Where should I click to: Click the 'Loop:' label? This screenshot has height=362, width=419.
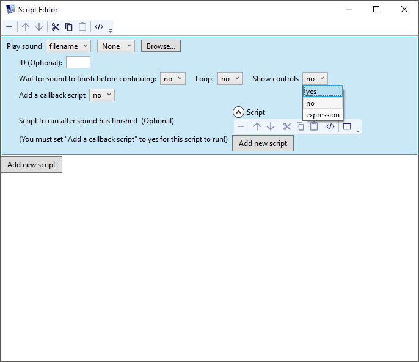pos(205,79)
